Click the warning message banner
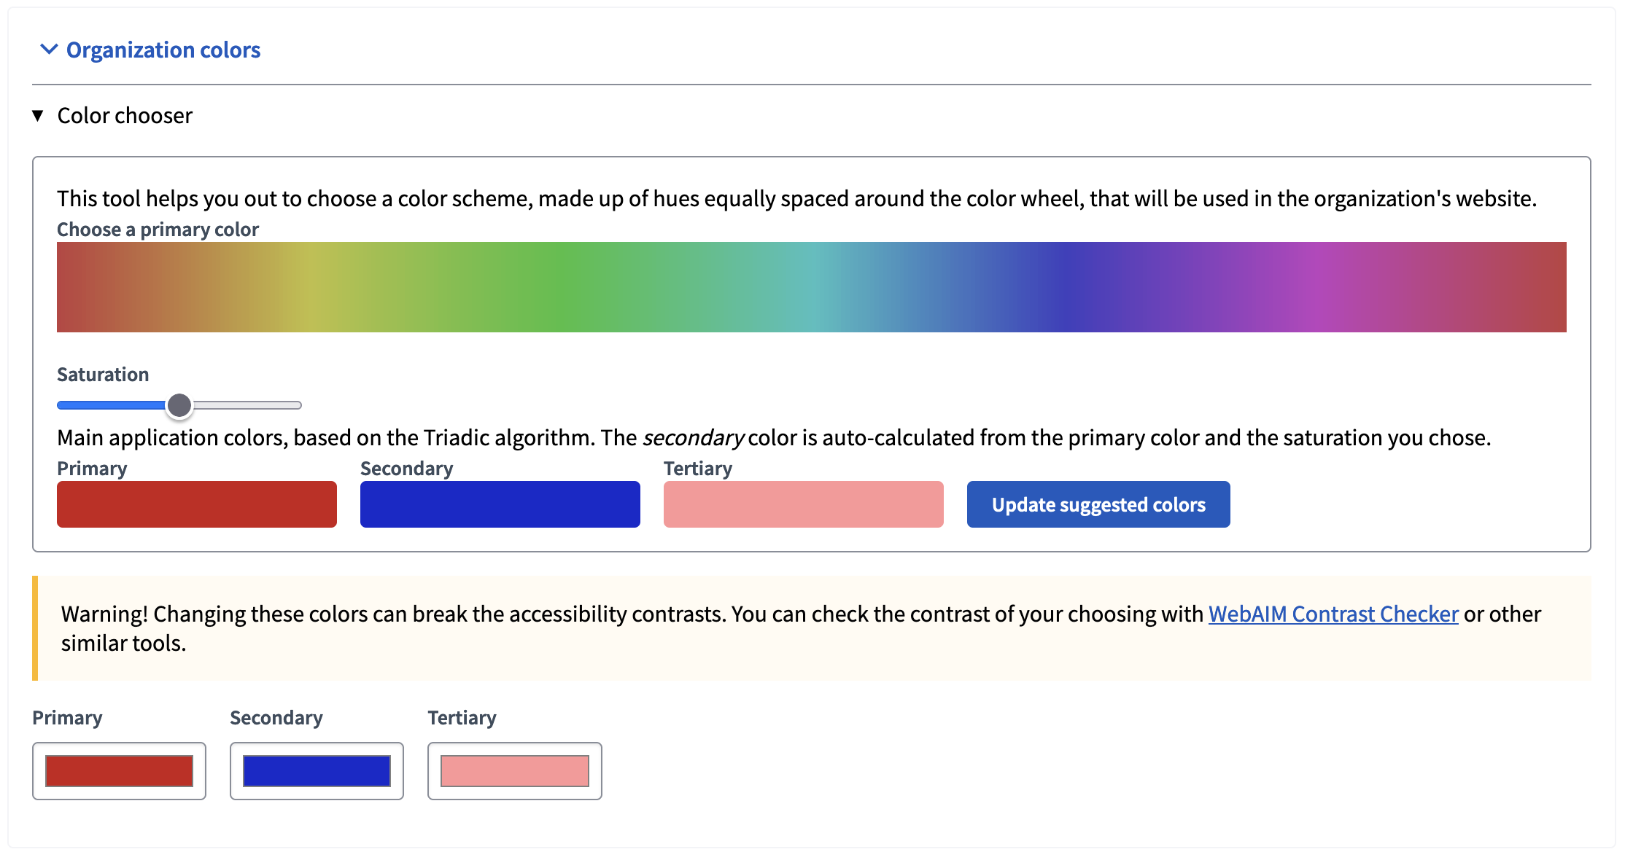Image resolution: width=1625 pixels, height=860 pixels. pos(802,628)
